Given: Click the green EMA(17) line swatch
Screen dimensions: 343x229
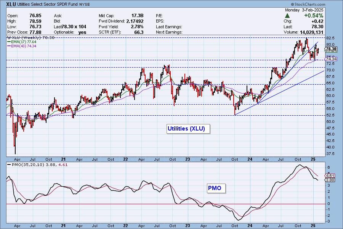Looking at the screenshot, I should click(x=9, y=42).
